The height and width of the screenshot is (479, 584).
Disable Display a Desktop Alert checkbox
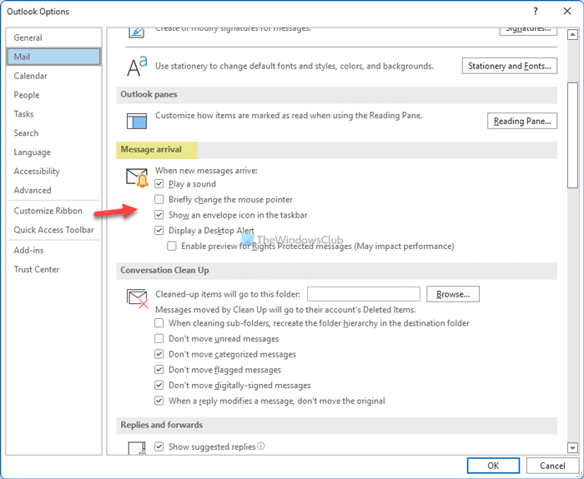point(159,231)
